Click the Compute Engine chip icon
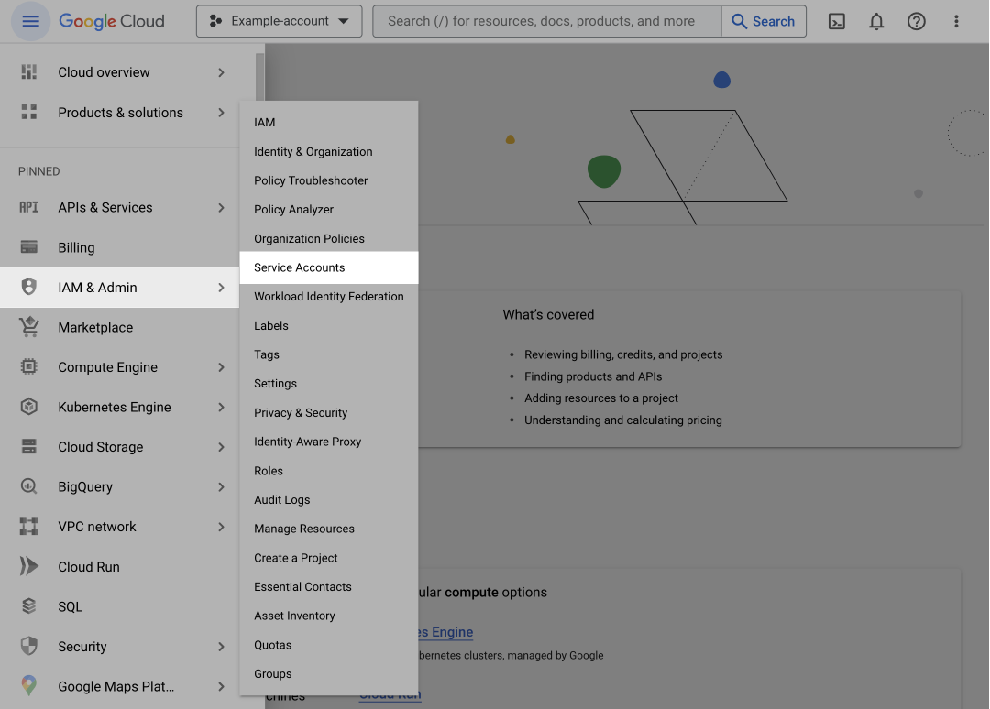 tap(29, 366)
